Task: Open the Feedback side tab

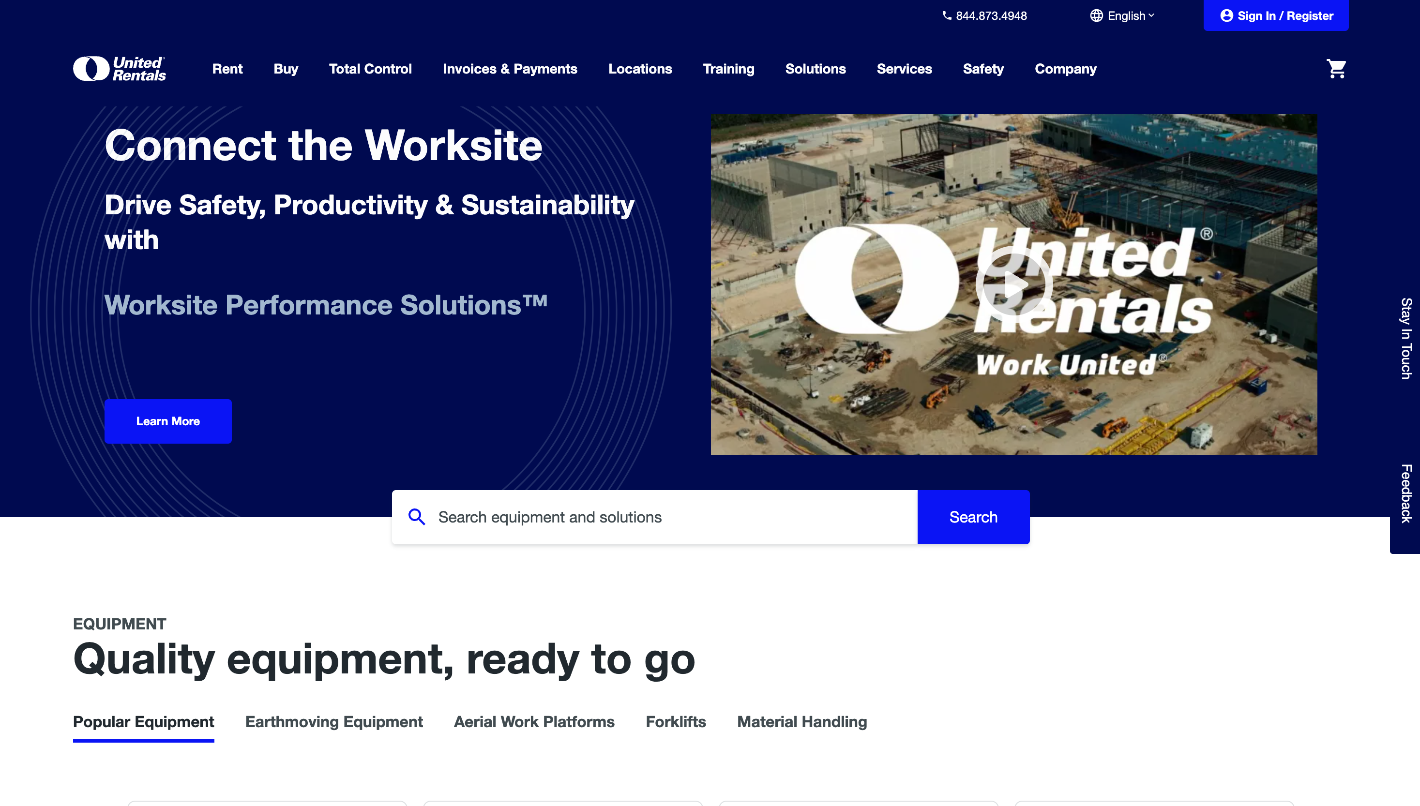Action: coord(1405,493)
